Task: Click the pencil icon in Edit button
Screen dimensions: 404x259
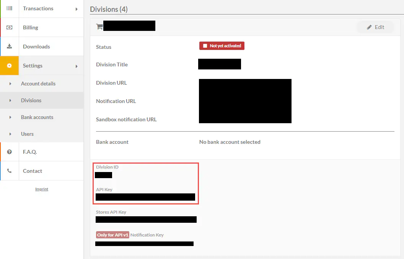Action: 369,27
